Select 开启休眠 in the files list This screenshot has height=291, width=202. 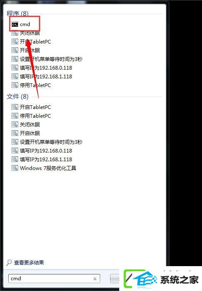click(30, 133)
